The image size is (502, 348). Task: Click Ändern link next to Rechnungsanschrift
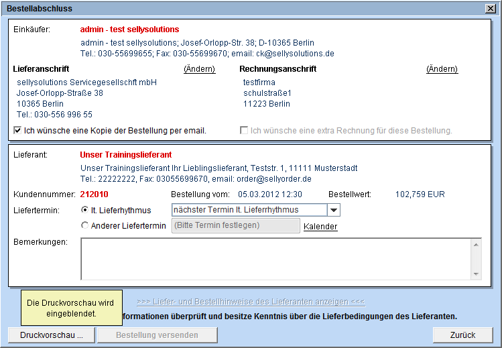coord(442,69)
